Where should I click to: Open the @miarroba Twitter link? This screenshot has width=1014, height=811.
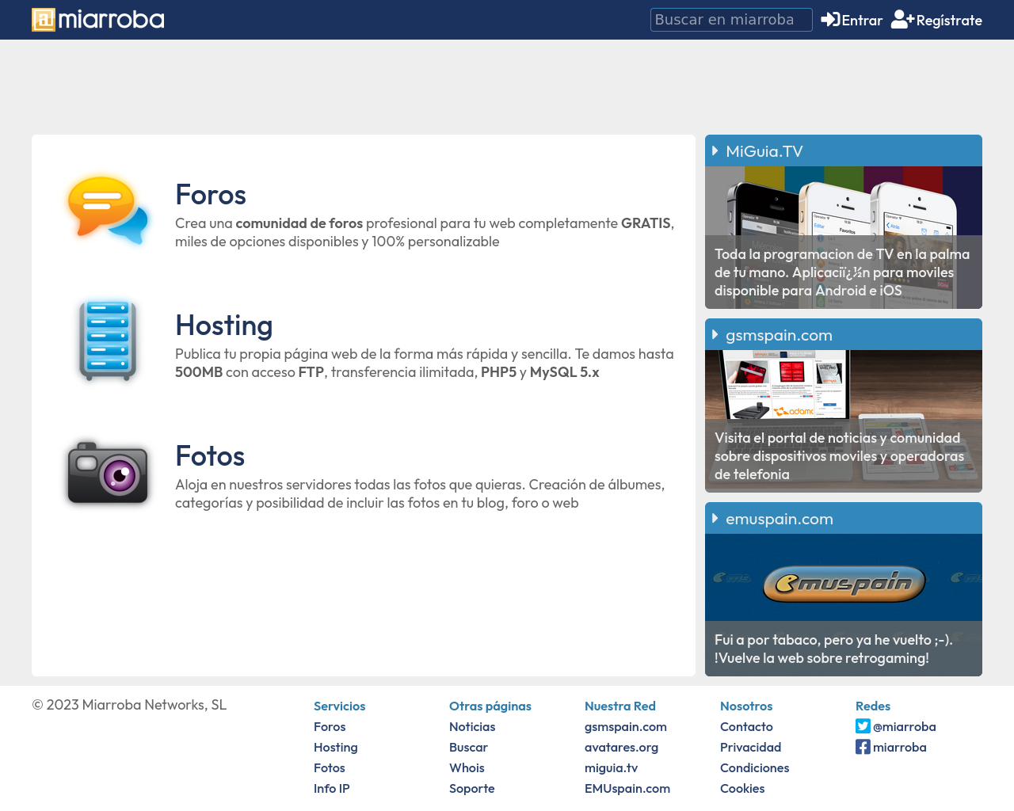(x=905, y=726)
